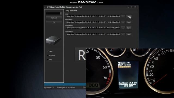
Task: Send the firmware.rs file
Action: coord(129,22)
